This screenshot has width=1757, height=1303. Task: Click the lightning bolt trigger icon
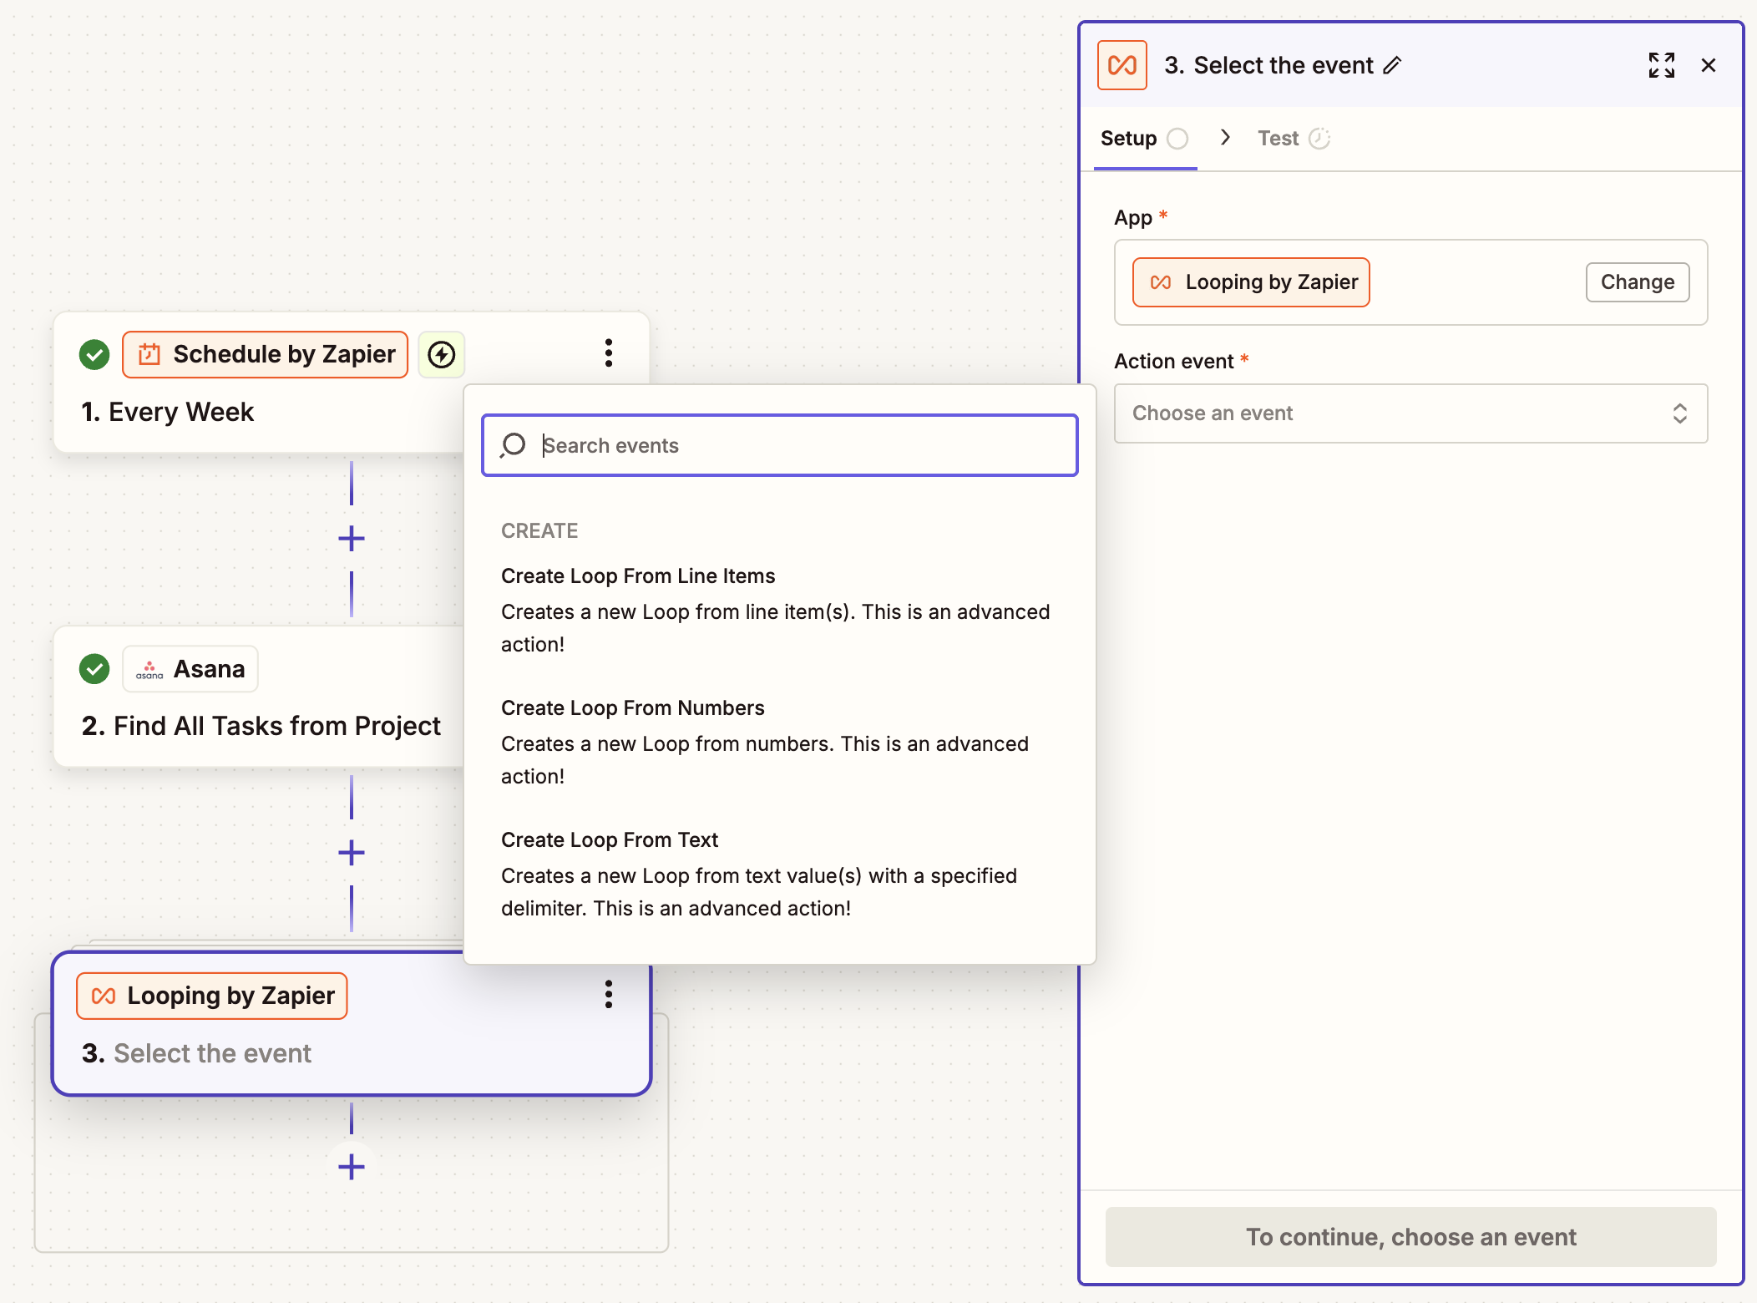click(442, 354)
